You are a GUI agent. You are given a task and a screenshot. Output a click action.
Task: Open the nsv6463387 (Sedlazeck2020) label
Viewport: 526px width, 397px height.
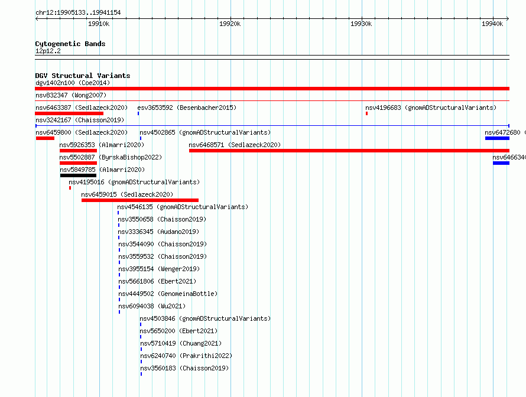(x=82, y=108)
